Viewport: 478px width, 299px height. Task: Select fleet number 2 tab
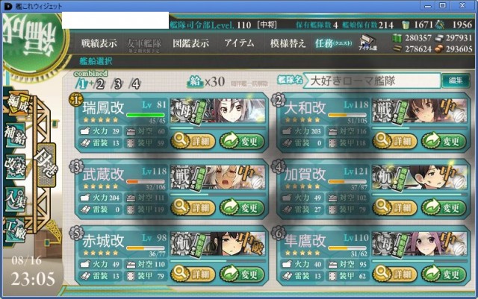(x=100, y=84)
